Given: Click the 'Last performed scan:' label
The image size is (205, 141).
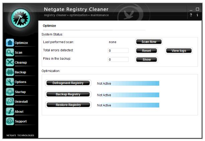Looking at the screenshot, I should click(x=58, y=42).
